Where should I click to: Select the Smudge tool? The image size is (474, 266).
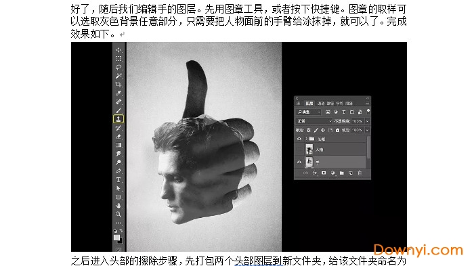(x=118, y=154)
